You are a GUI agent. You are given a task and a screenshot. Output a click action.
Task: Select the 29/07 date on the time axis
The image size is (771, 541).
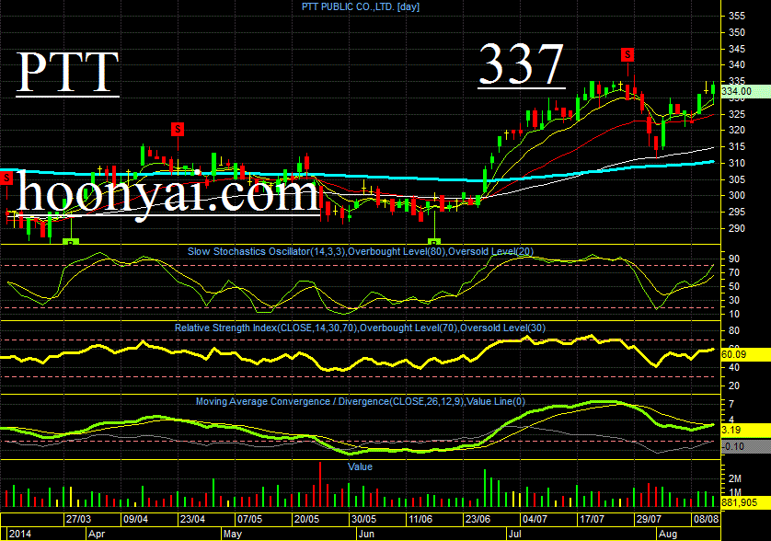649,519
